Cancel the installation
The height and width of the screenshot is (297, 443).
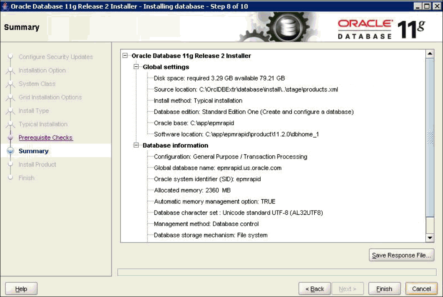tap(421, 289)
